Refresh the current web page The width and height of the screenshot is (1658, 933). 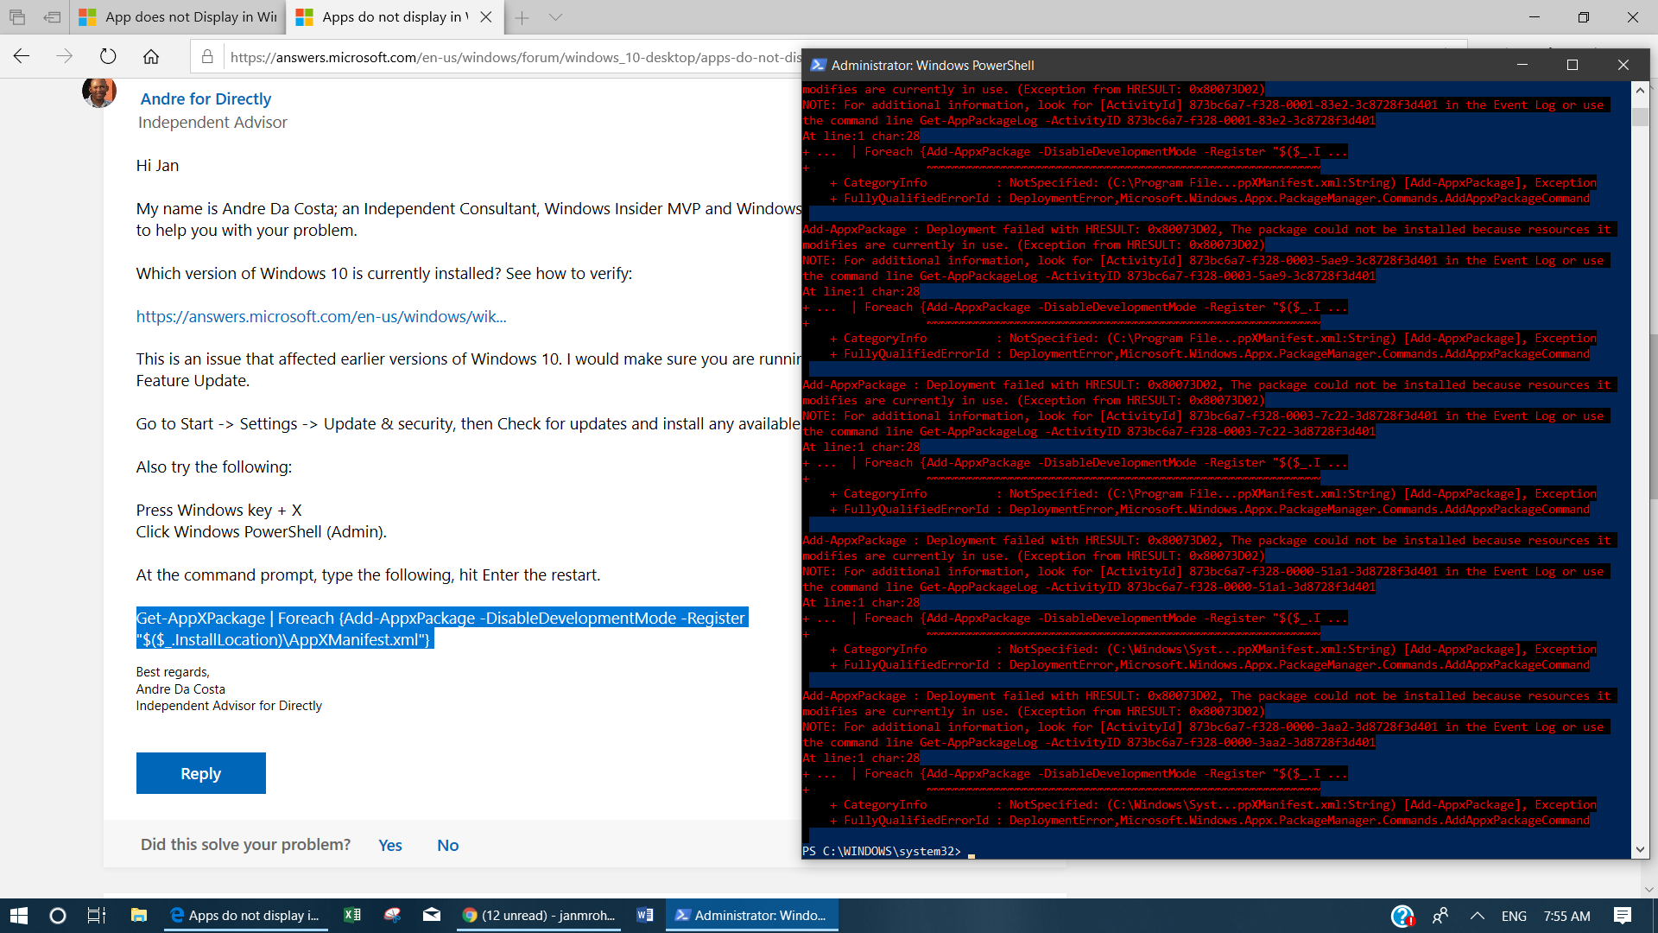(108, 56)
